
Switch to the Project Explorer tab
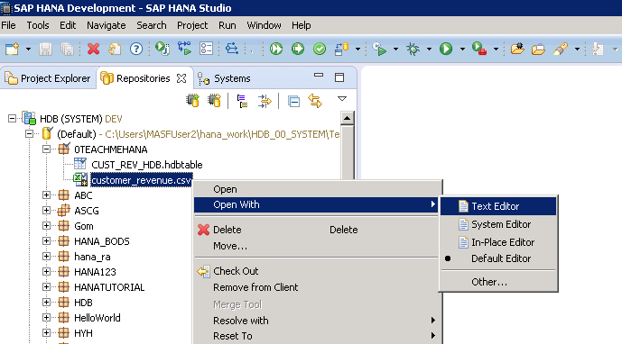[x=48, y=78]
